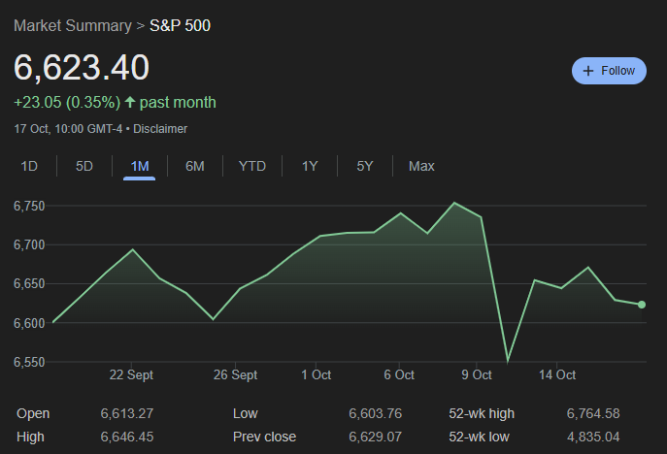Viewport: 667px width, 454px height.
Task: Click the 17 Oct, 10:00 GMT-4 timestamp
Action: pyautogui.click(x=68, y=129)
